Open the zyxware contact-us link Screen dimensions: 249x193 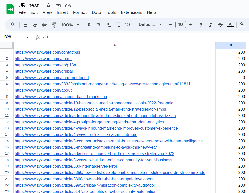[x=48, y=52]
